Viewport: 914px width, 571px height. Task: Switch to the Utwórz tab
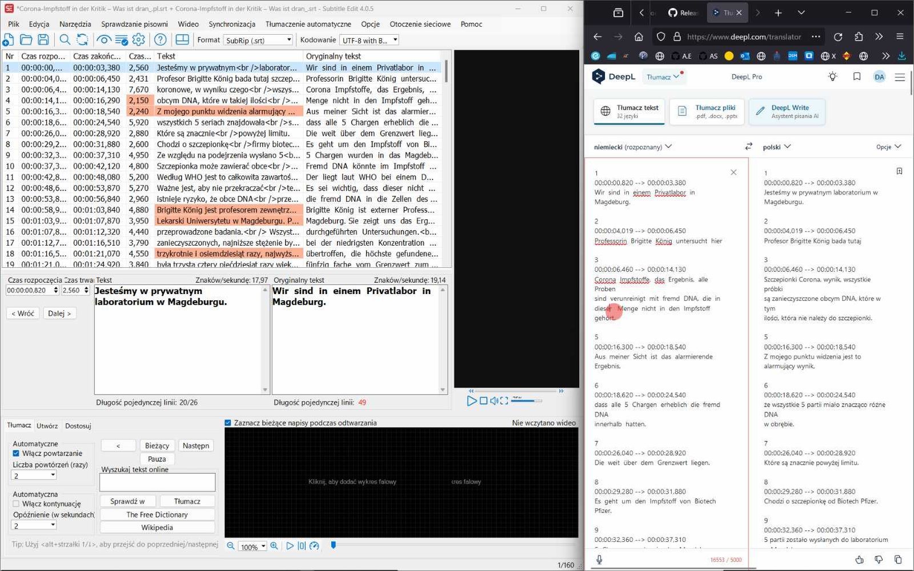[47, 425]
